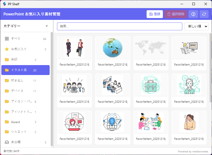This screenshot has height=155, width=212.
Task: Click the refresh icon in header
Action: [204, 14]
